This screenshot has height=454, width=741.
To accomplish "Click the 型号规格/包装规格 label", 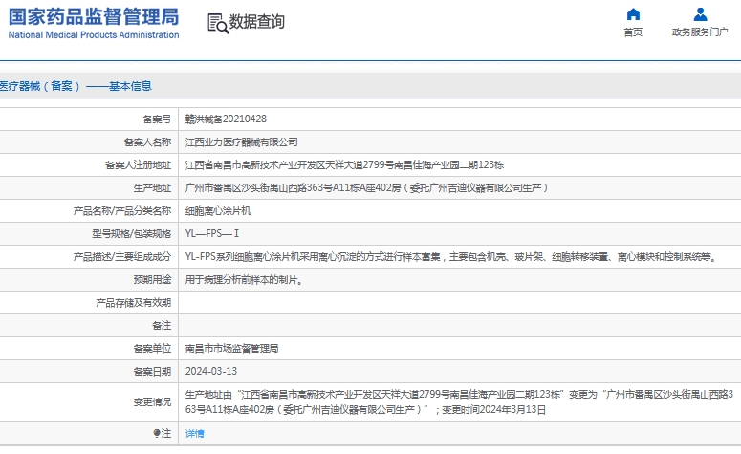I will coord(131,234).
